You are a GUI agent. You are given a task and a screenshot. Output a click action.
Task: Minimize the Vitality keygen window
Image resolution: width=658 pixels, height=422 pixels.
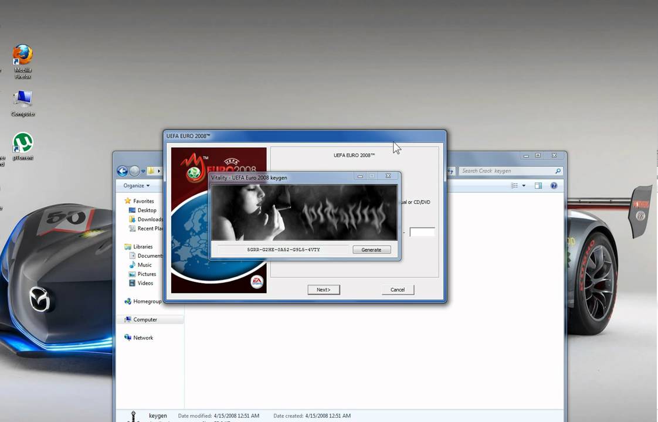[360, 176]
